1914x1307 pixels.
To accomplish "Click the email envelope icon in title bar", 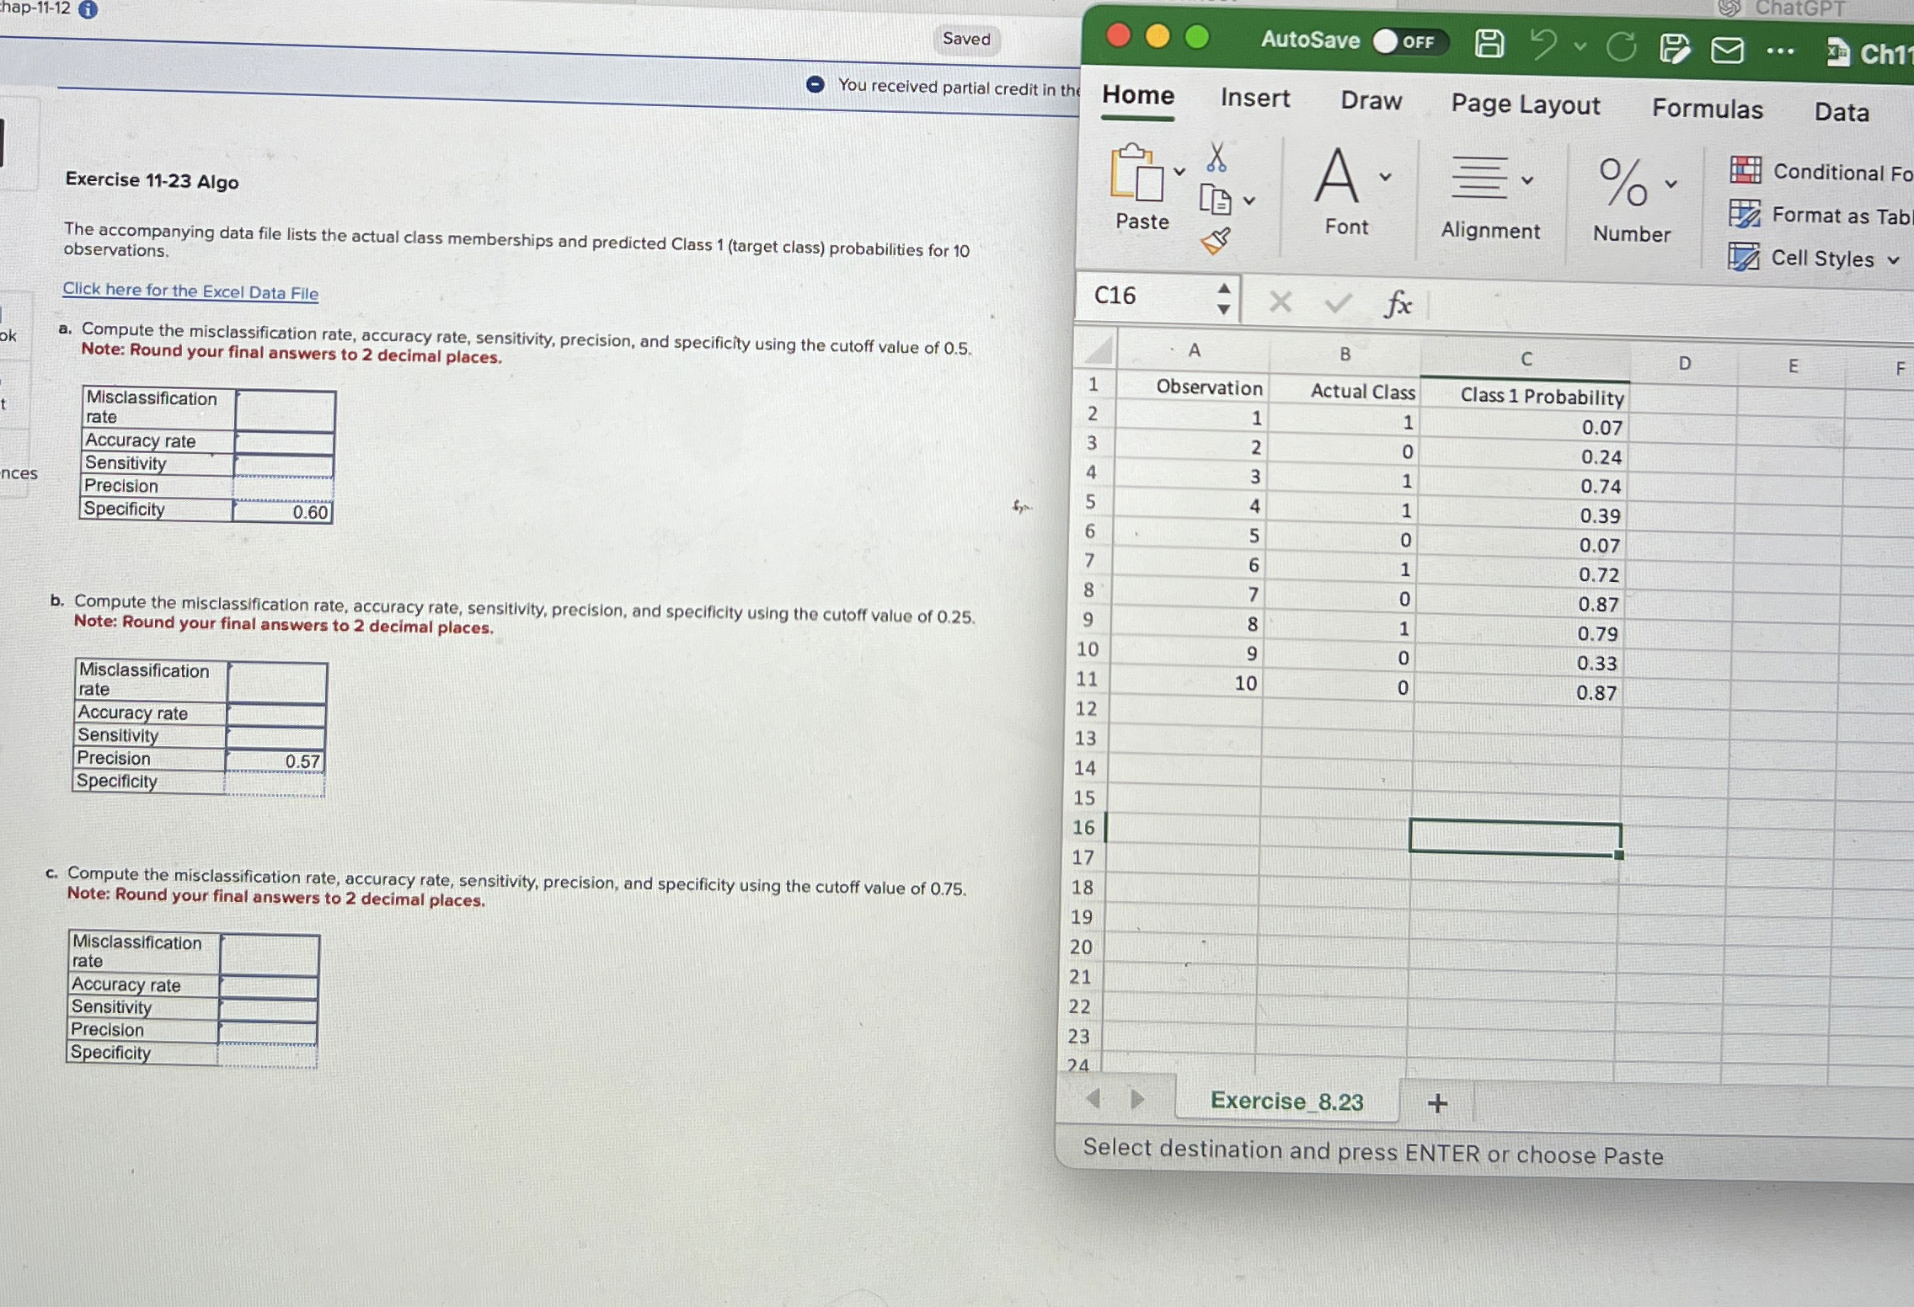I will click(1727, 51).
